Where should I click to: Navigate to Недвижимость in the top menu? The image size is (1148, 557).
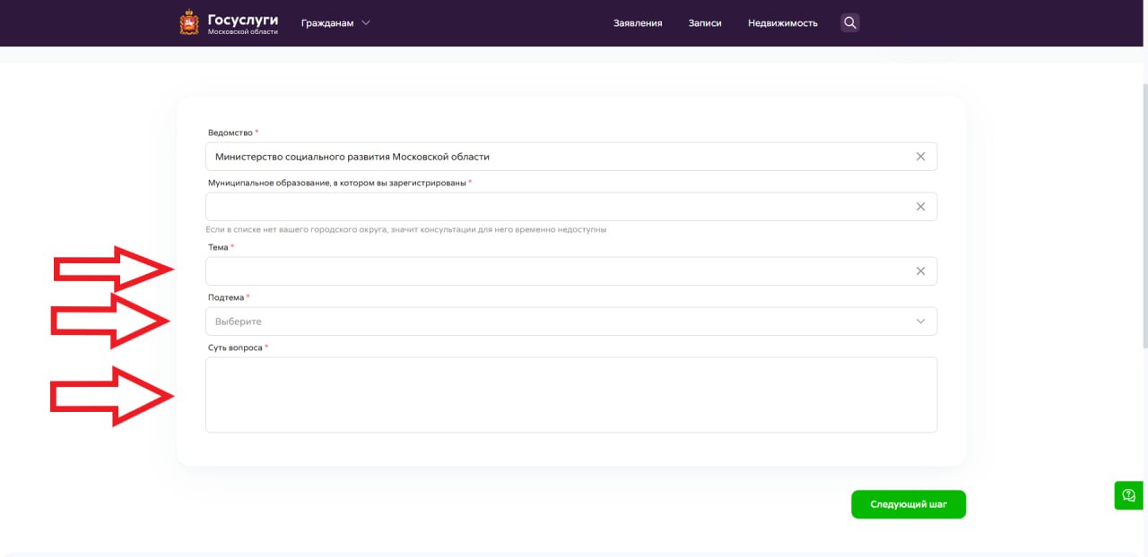coord(782,23)
